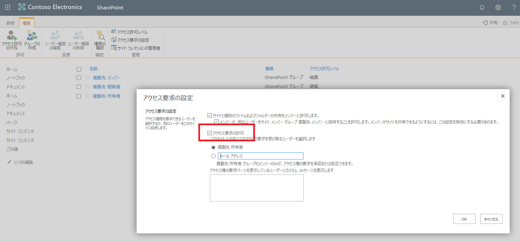This screenshot has width=520, height=242.
Task: Click the サイト コレクションの管理者 icon
Action: point(136,48)
